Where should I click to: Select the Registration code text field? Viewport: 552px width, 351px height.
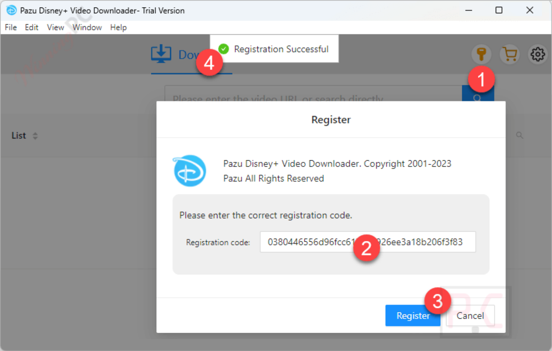pyautogui.click(x=305, y=242)
